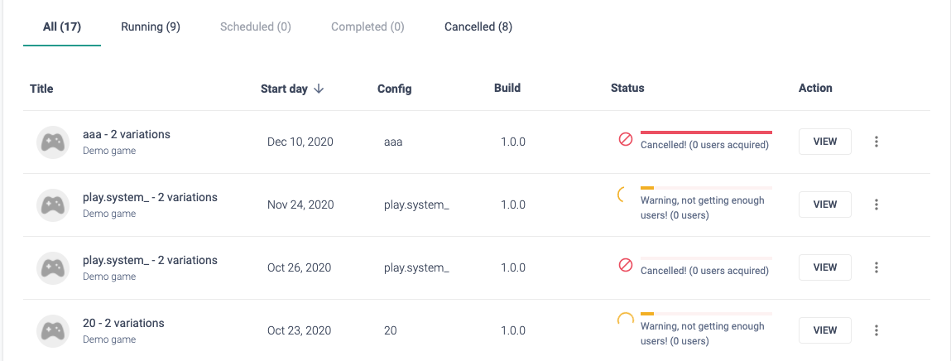Click the Title column header
Viewport: 951px width, 361px height.
coord(41,89)
